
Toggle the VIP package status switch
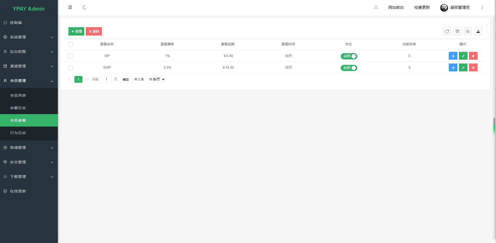[349, 56]
